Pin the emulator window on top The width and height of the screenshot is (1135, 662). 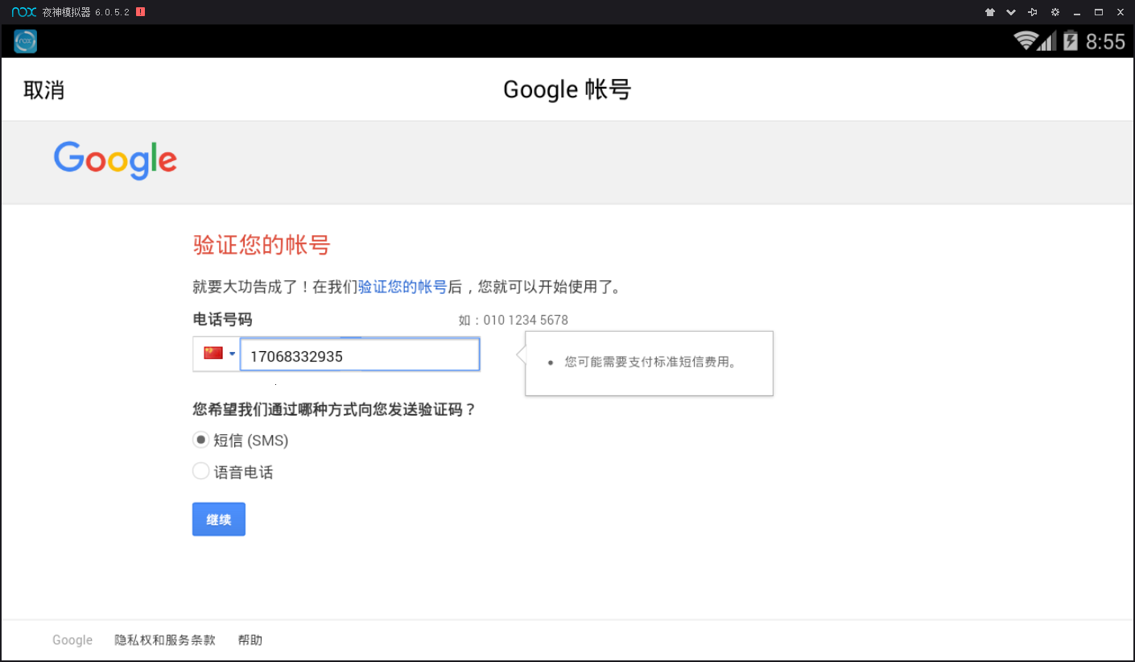(x=1033, y=12)
